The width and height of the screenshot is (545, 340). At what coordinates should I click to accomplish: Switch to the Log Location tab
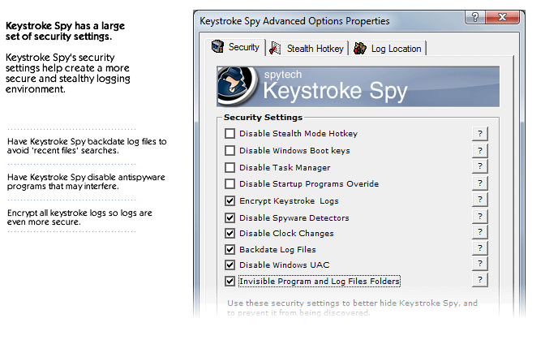coord(396,49)
